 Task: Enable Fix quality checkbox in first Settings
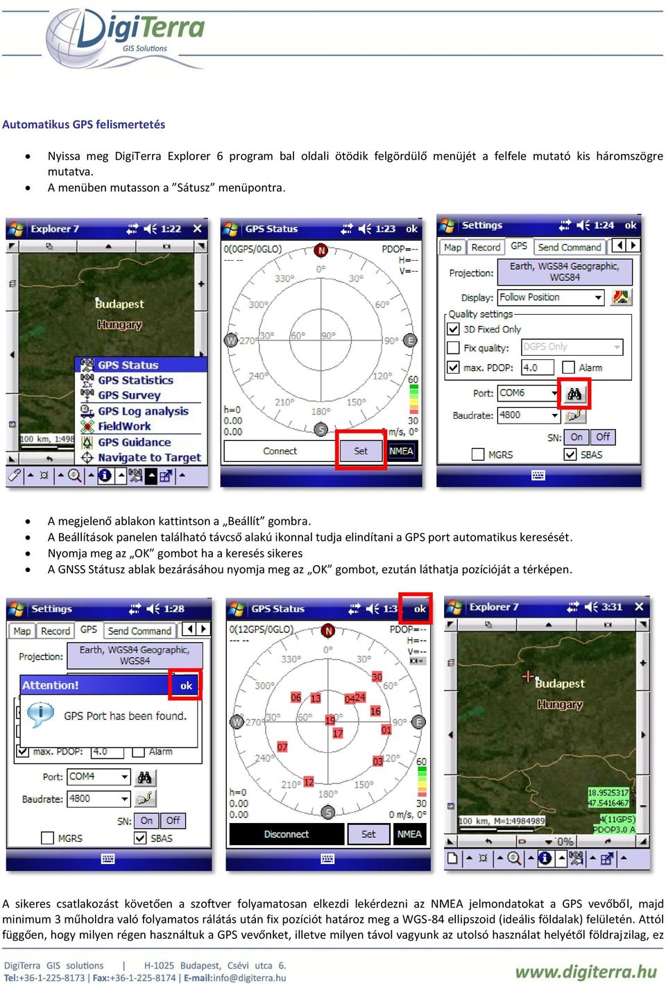pos(453,347)
